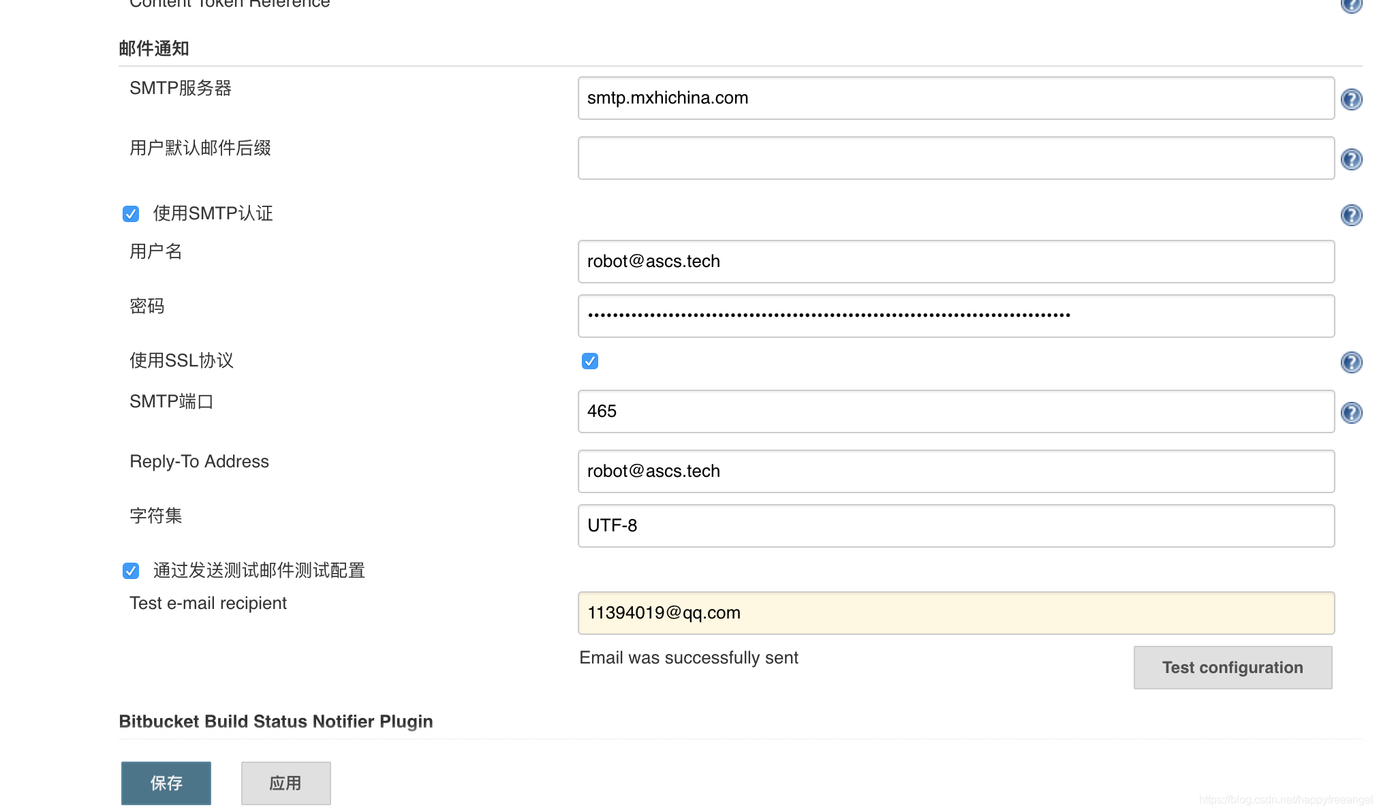The image size is (1379, 812).
Task: Click the Reply-To Address label
Action: click(199, 461)
